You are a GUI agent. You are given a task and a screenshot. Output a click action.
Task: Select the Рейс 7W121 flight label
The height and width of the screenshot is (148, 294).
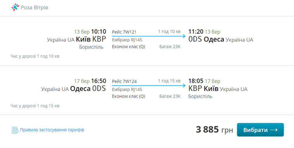click(x=124, y=32)
